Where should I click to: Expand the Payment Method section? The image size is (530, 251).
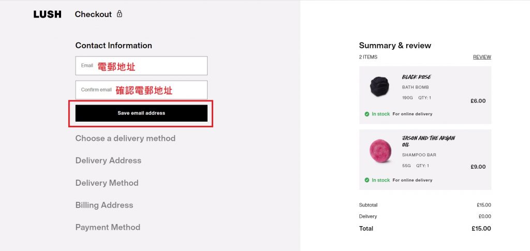(x=108, y=227)
